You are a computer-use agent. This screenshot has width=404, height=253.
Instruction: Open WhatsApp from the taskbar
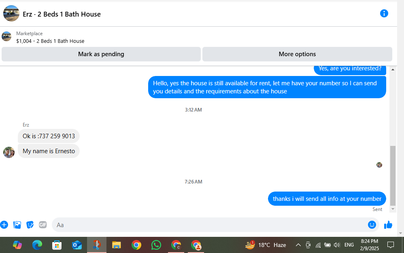coord(156,245)
